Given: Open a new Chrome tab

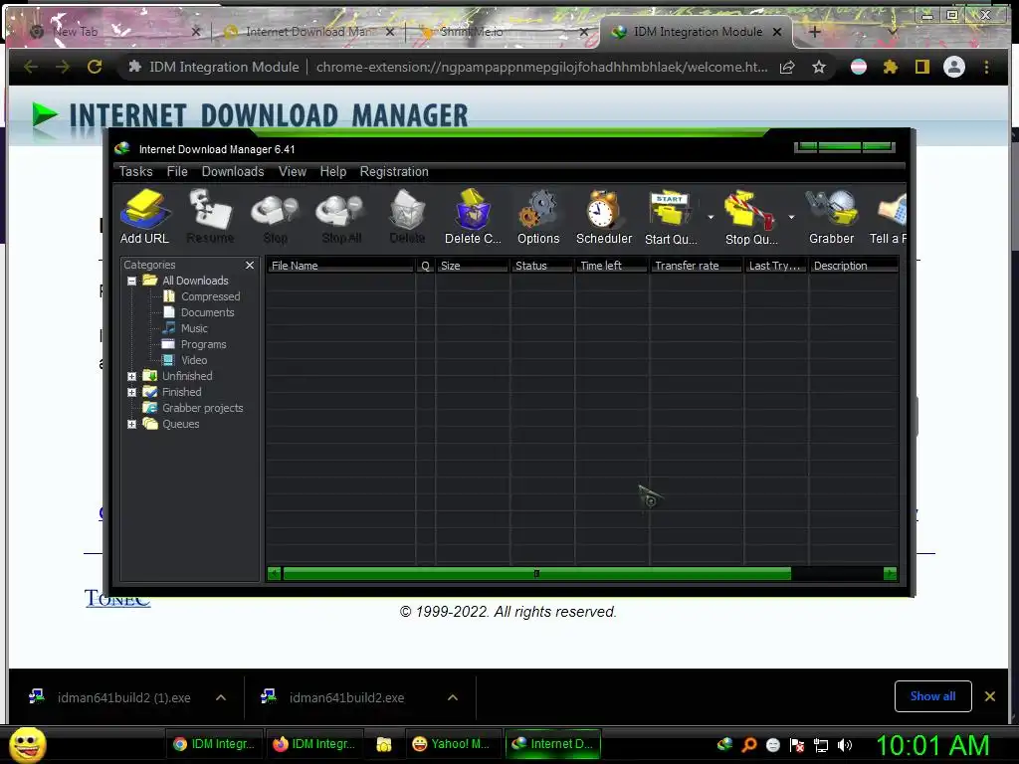Looking at the screenshot, I should (815, 31).
